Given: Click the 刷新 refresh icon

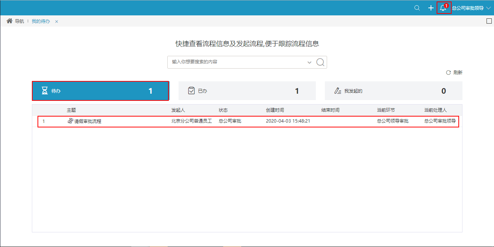Looking at the screenshot, I should point(448,73).
